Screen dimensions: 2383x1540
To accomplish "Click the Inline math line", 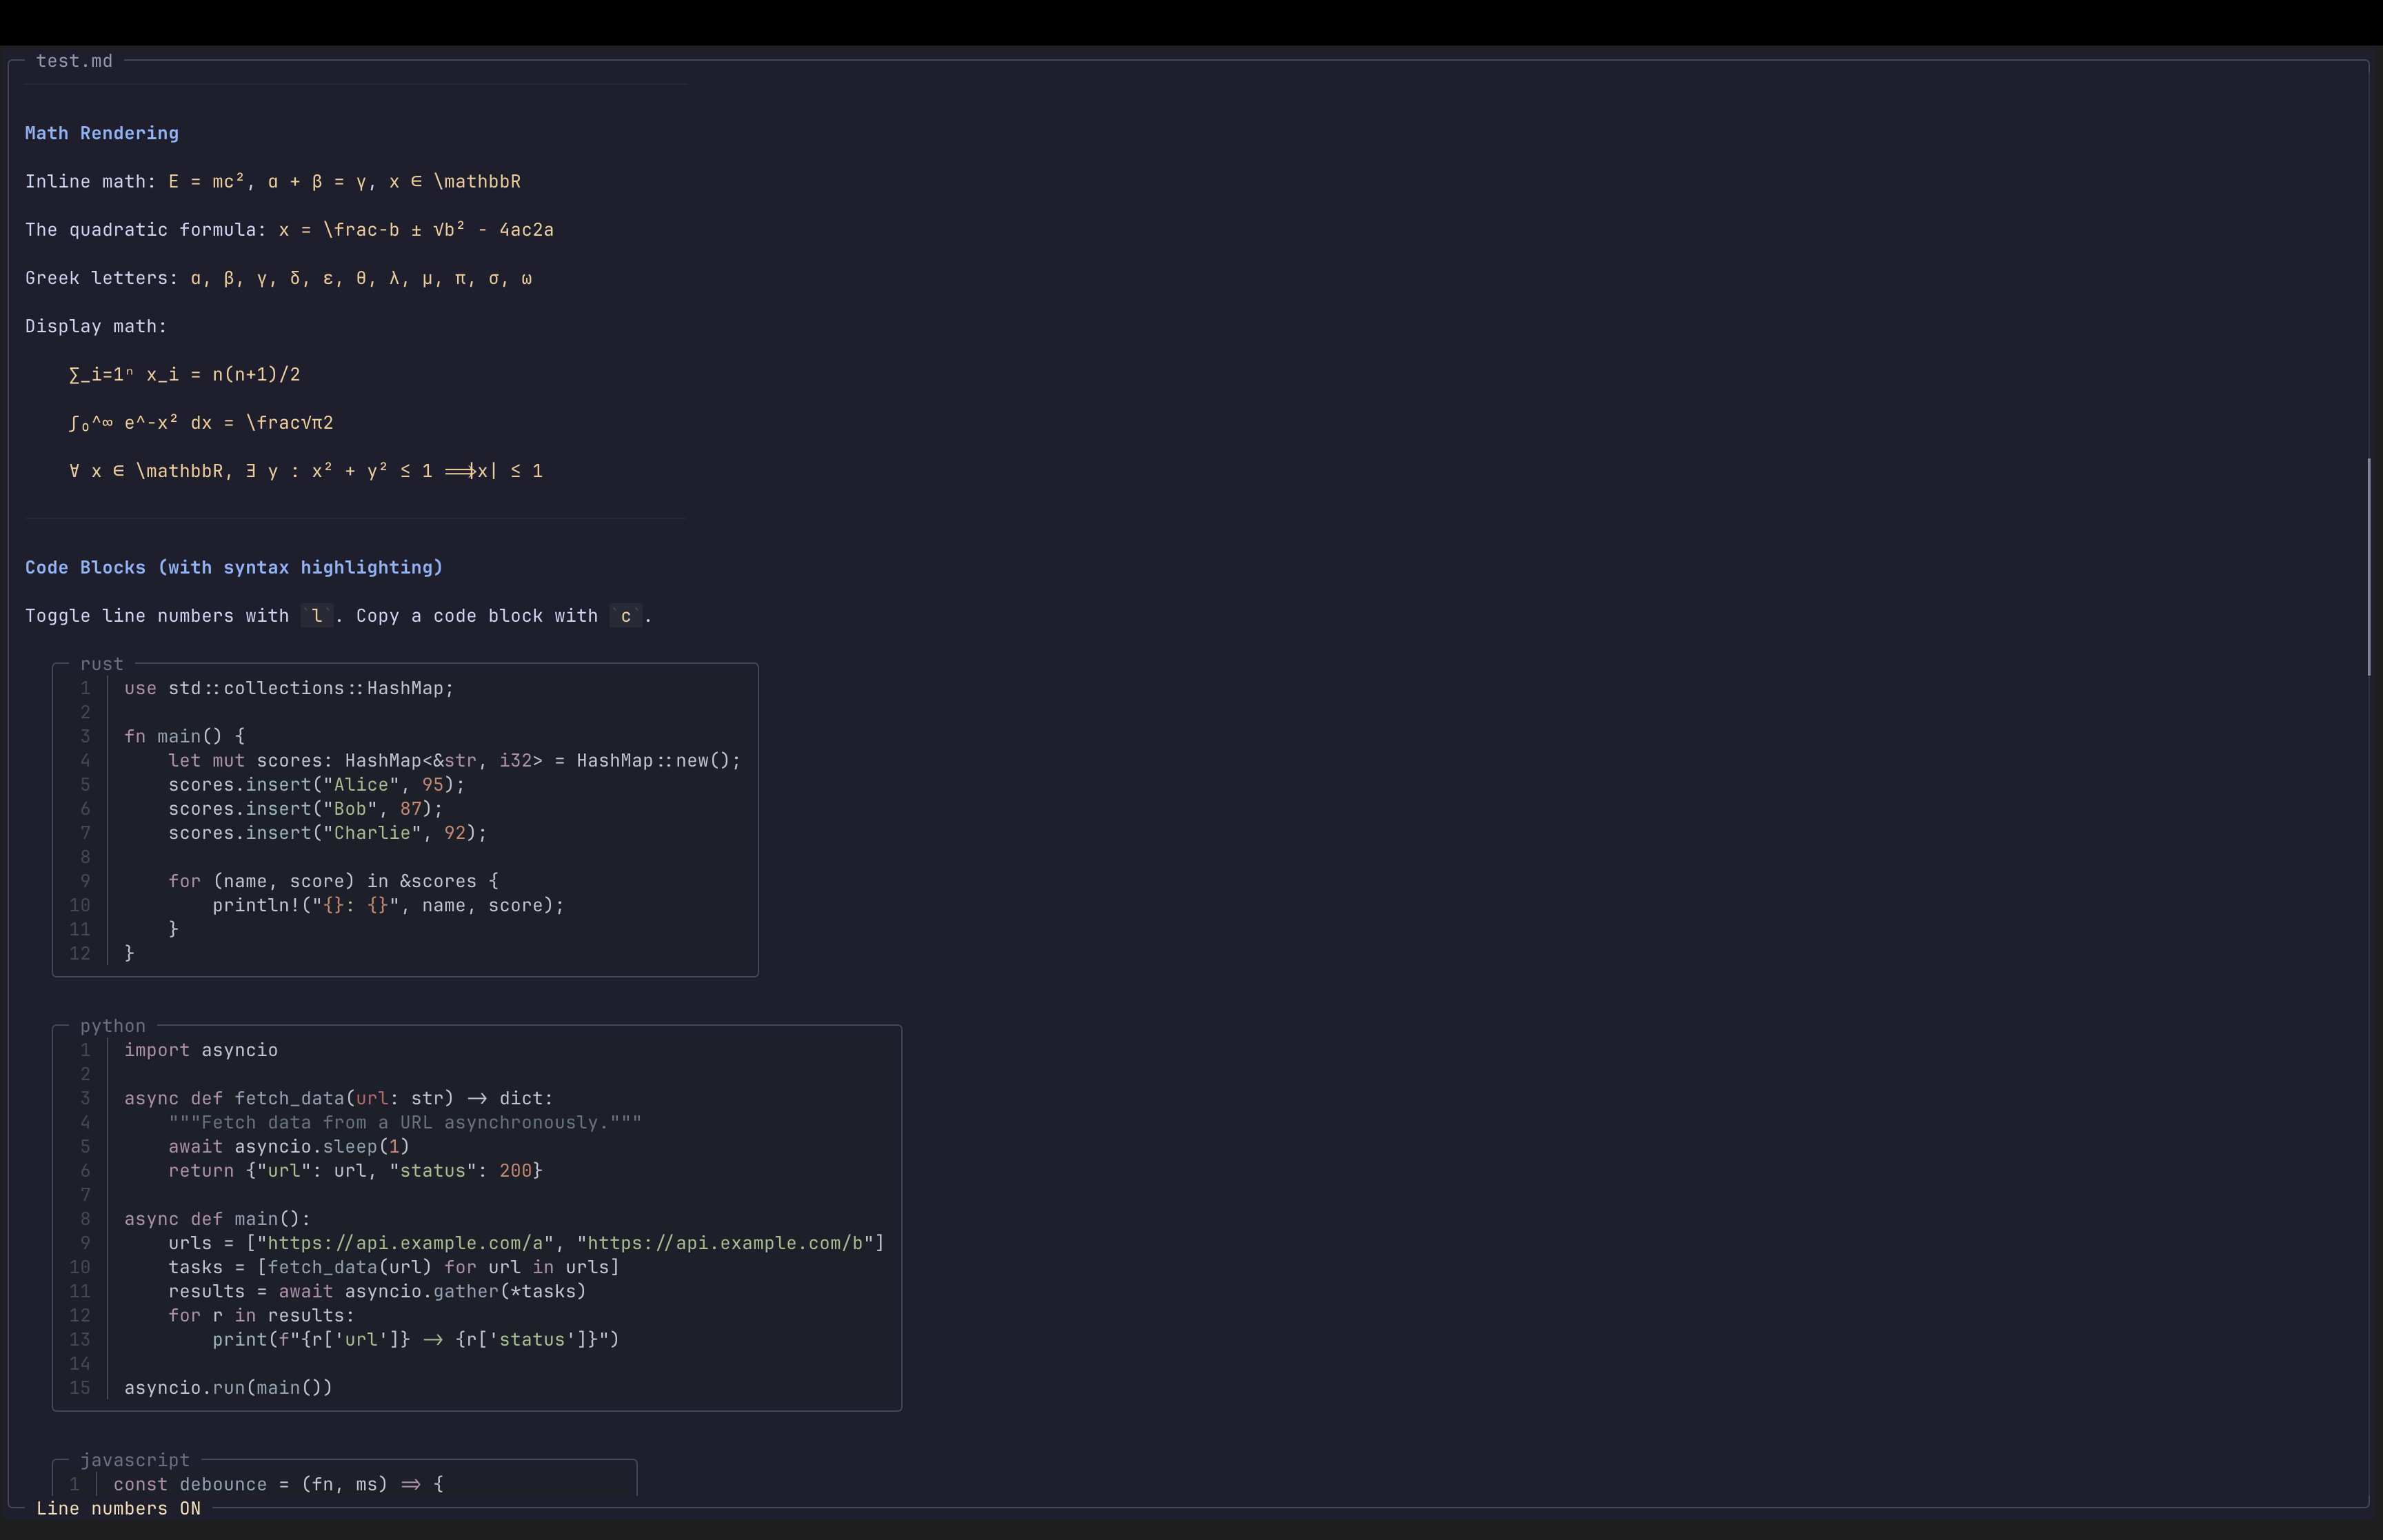I will (x=273, y=181).
